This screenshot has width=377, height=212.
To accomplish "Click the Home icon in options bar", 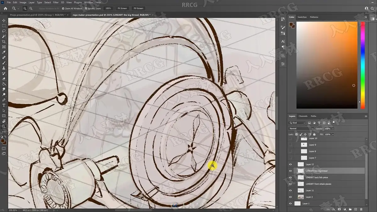I will (5, 8).
